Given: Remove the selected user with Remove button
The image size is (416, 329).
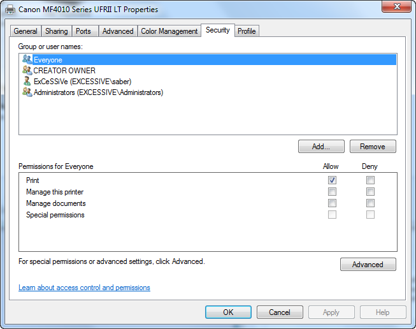Looking at the screenshot, I should [373, 146].
